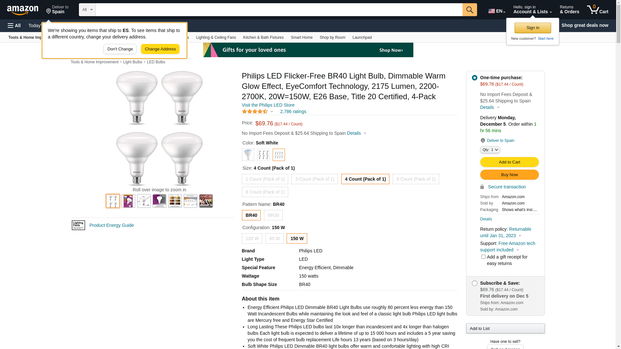Go to the Amazon home logo

click(23, 10)
